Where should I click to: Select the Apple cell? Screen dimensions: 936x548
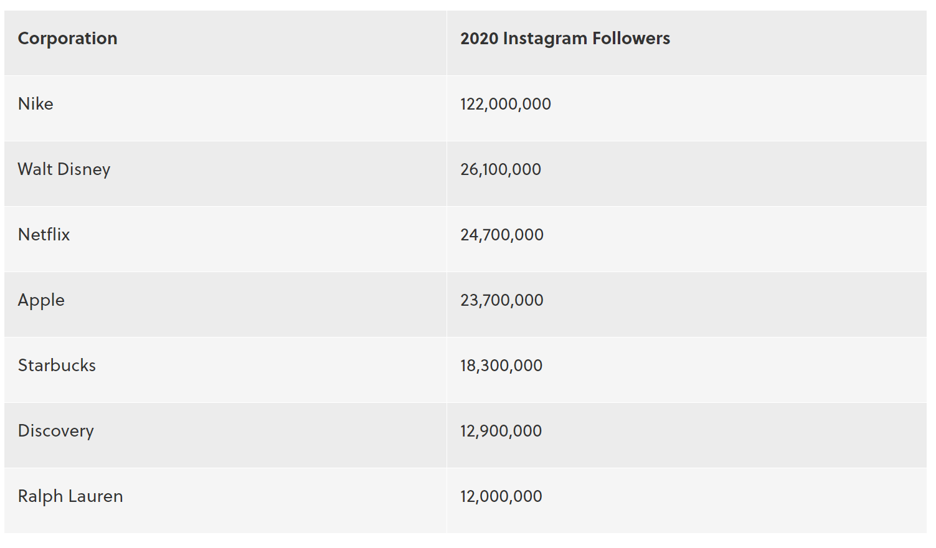41,300
